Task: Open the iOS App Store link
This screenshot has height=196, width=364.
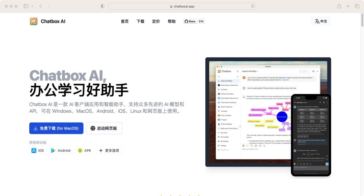Action: click(38, 150)
